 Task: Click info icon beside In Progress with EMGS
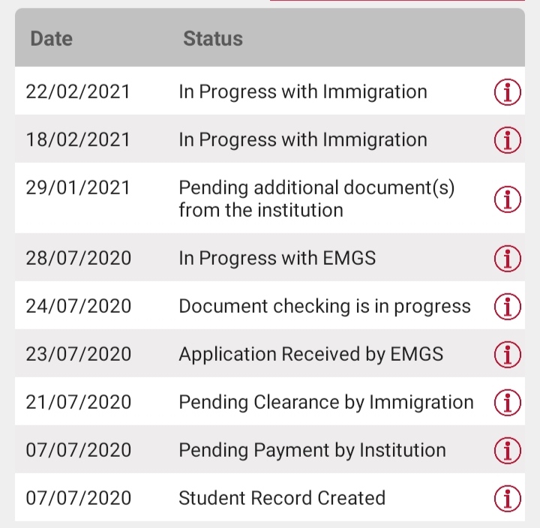[x=508, y=259]
